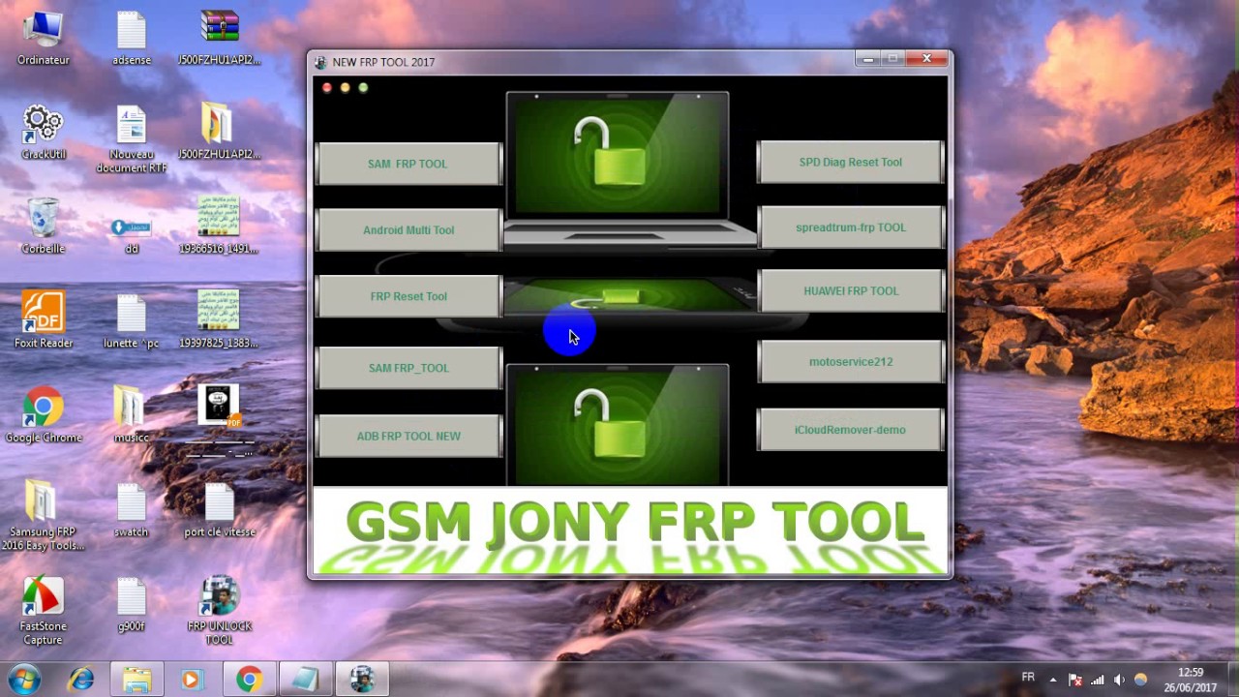This screenshot has width=1239, height=697.
Task: Open the Windows Start menu
Action: click(24, 680)
